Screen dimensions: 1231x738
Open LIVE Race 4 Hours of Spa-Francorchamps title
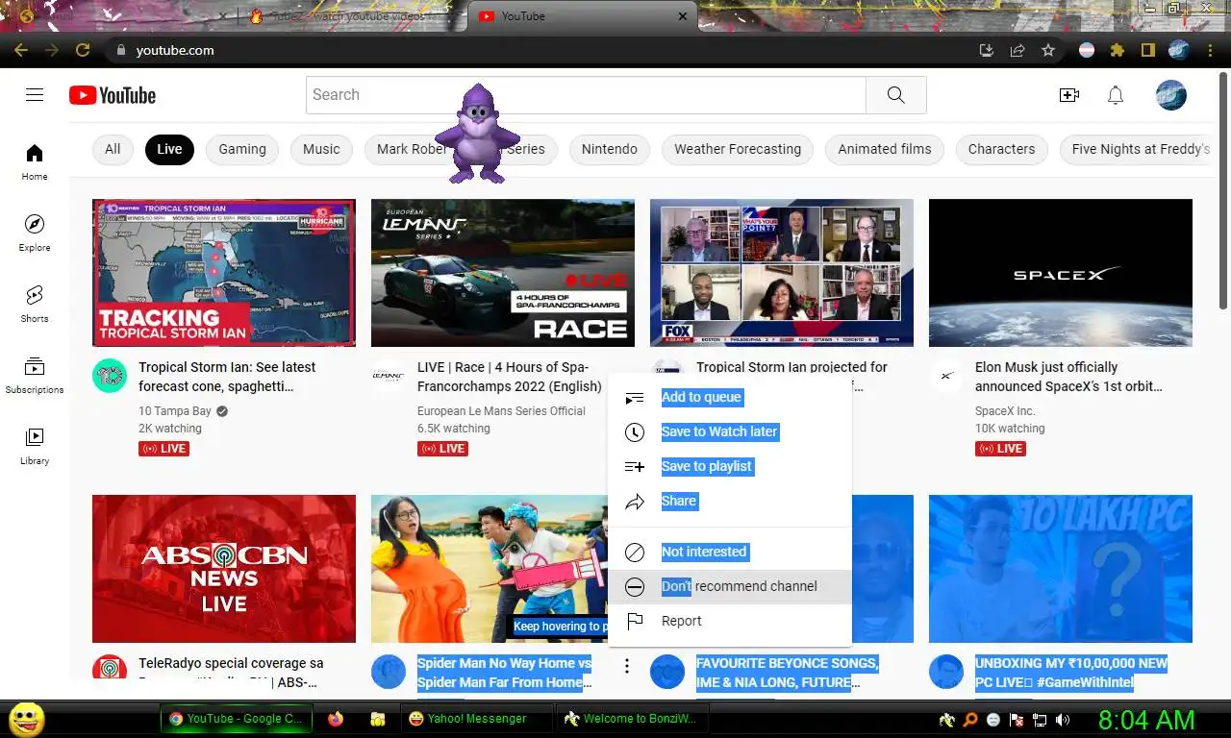510,377
